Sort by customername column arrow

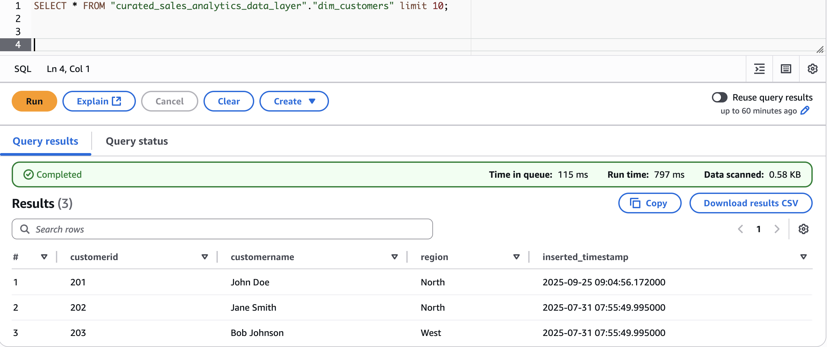pyautogui.click(x=395, y=257)
